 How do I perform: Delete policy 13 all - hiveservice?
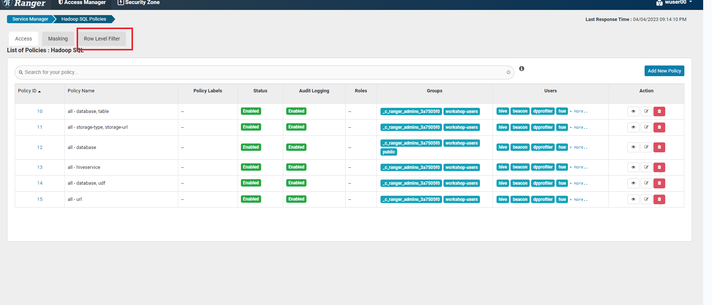click(x=659, y=167)
